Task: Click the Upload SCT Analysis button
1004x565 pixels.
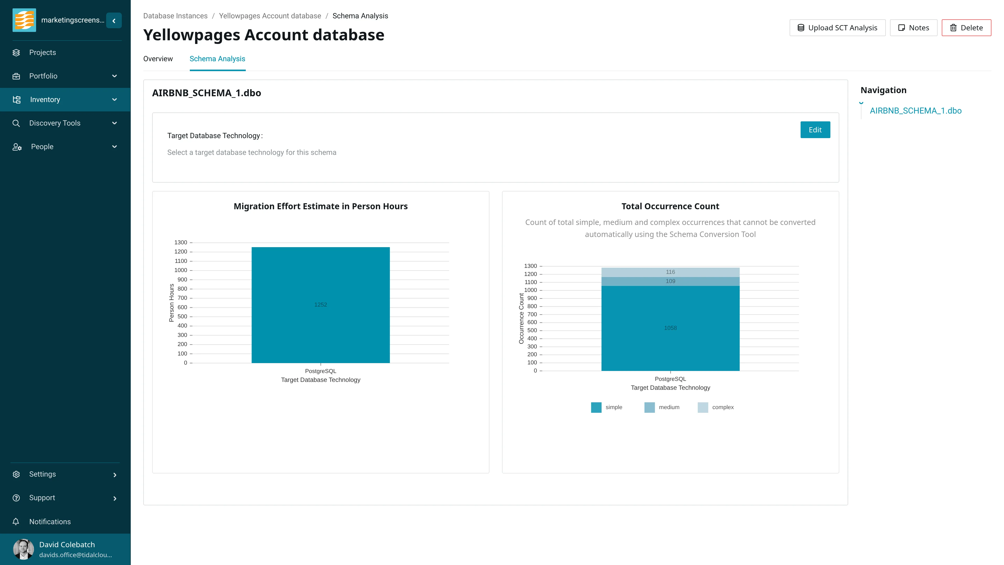Action: point(837,28)
